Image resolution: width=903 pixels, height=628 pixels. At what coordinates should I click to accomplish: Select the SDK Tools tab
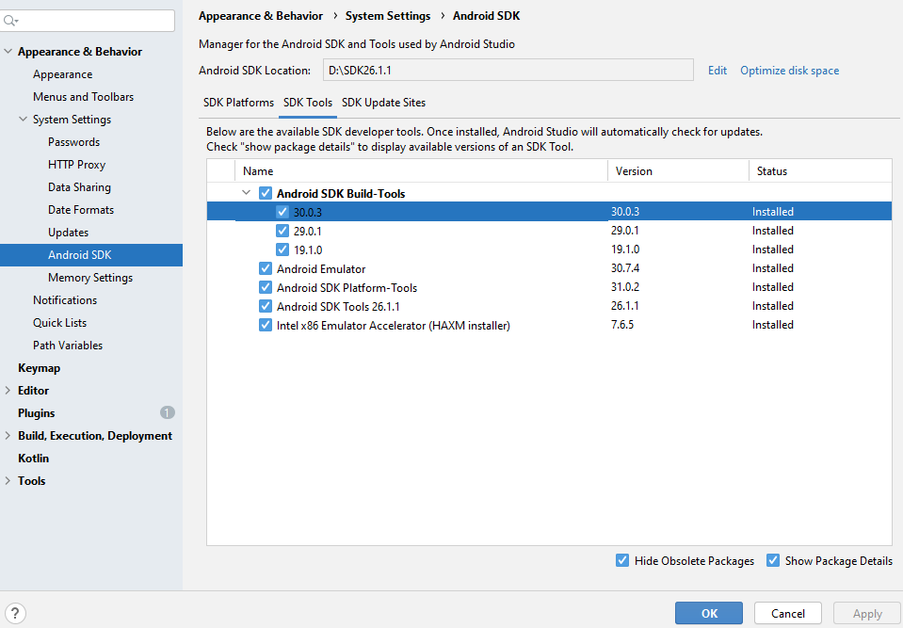point(308,103)
